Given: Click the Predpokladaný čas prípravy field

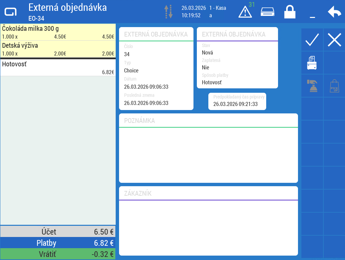Looking at the screenshot, I should [x=237, y=101].
